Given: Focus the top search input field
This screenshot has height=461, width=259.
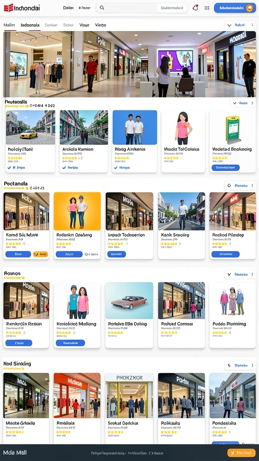Looking at the screenshot, I should click(x=142, y=8).
